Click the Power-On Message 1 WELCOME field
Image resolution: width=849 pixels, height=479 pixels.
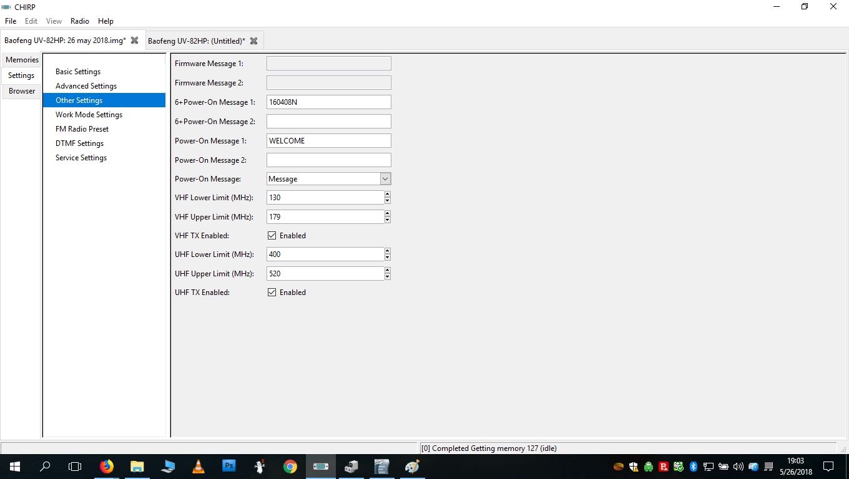pos(328,141)
